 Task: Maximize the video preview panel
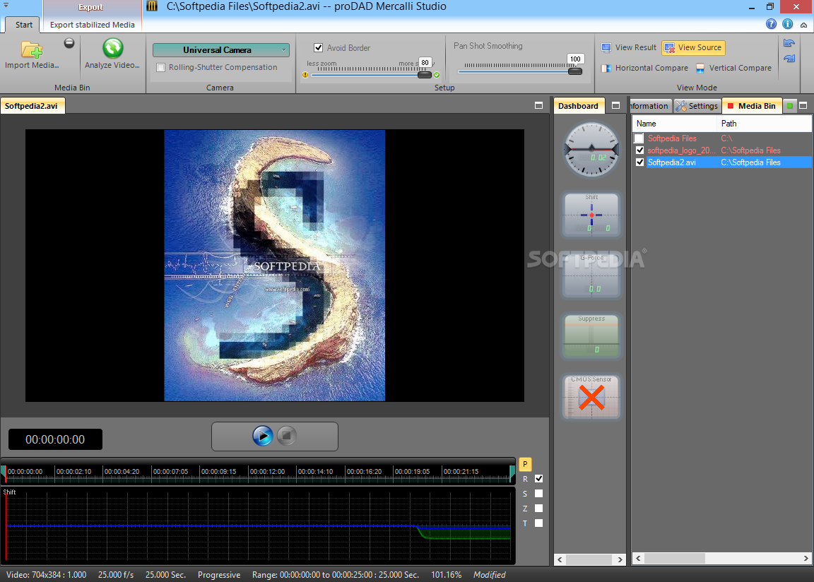(x=539, y=105)
